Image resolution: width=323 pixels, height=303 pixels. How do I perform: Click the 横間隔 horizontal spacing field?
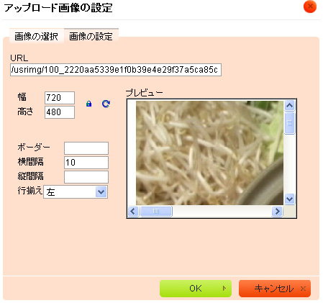click(x=86, y=163)
